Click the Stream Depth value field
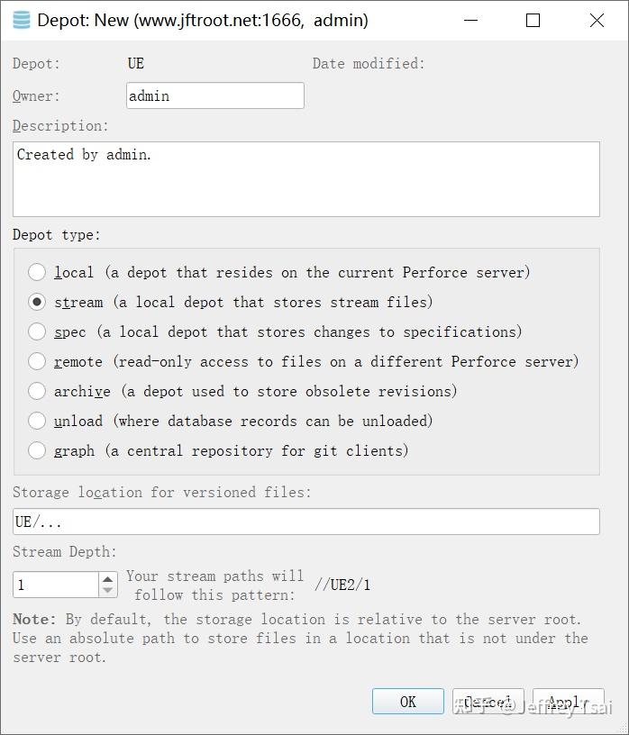This screenshot has height=735, width=629. tap(55, 585)
